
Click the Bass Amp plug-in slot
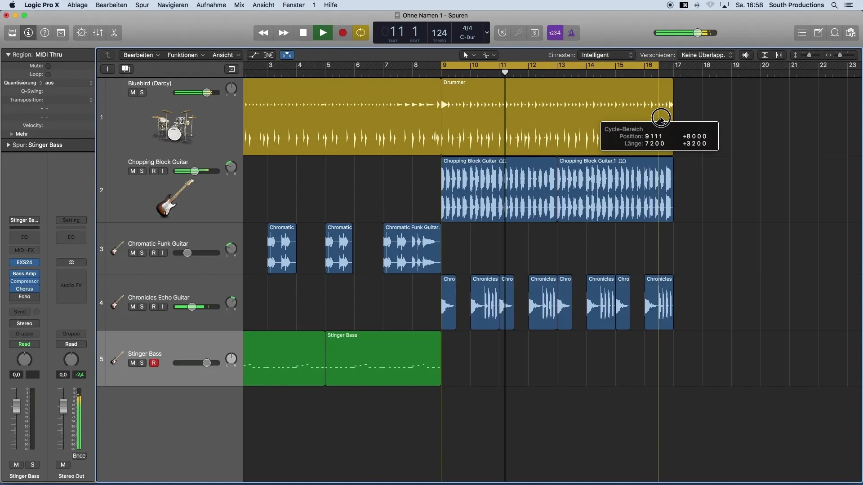24,273
